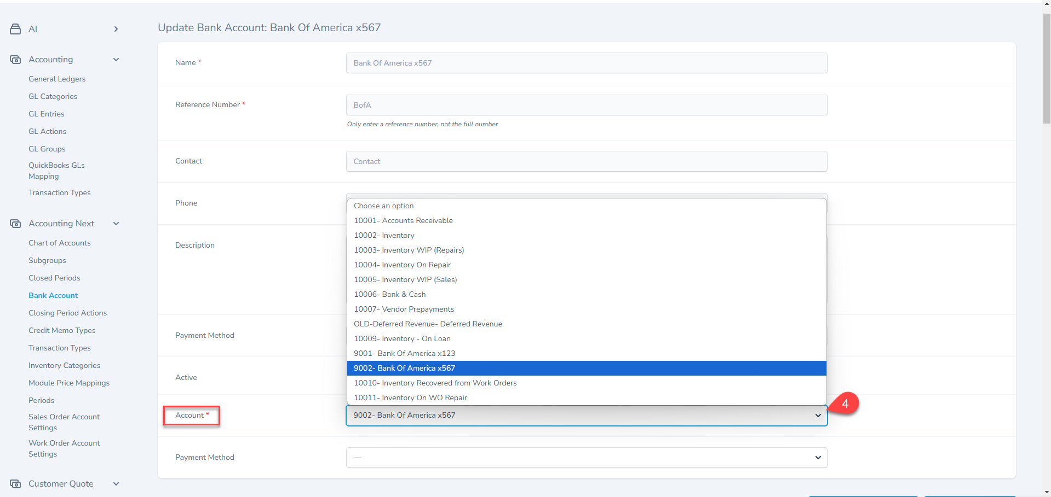Viewport: 1051px width, 497px height.
Task: Collapse the Accounting Next section chevron
Action: [x=116, y=224]
